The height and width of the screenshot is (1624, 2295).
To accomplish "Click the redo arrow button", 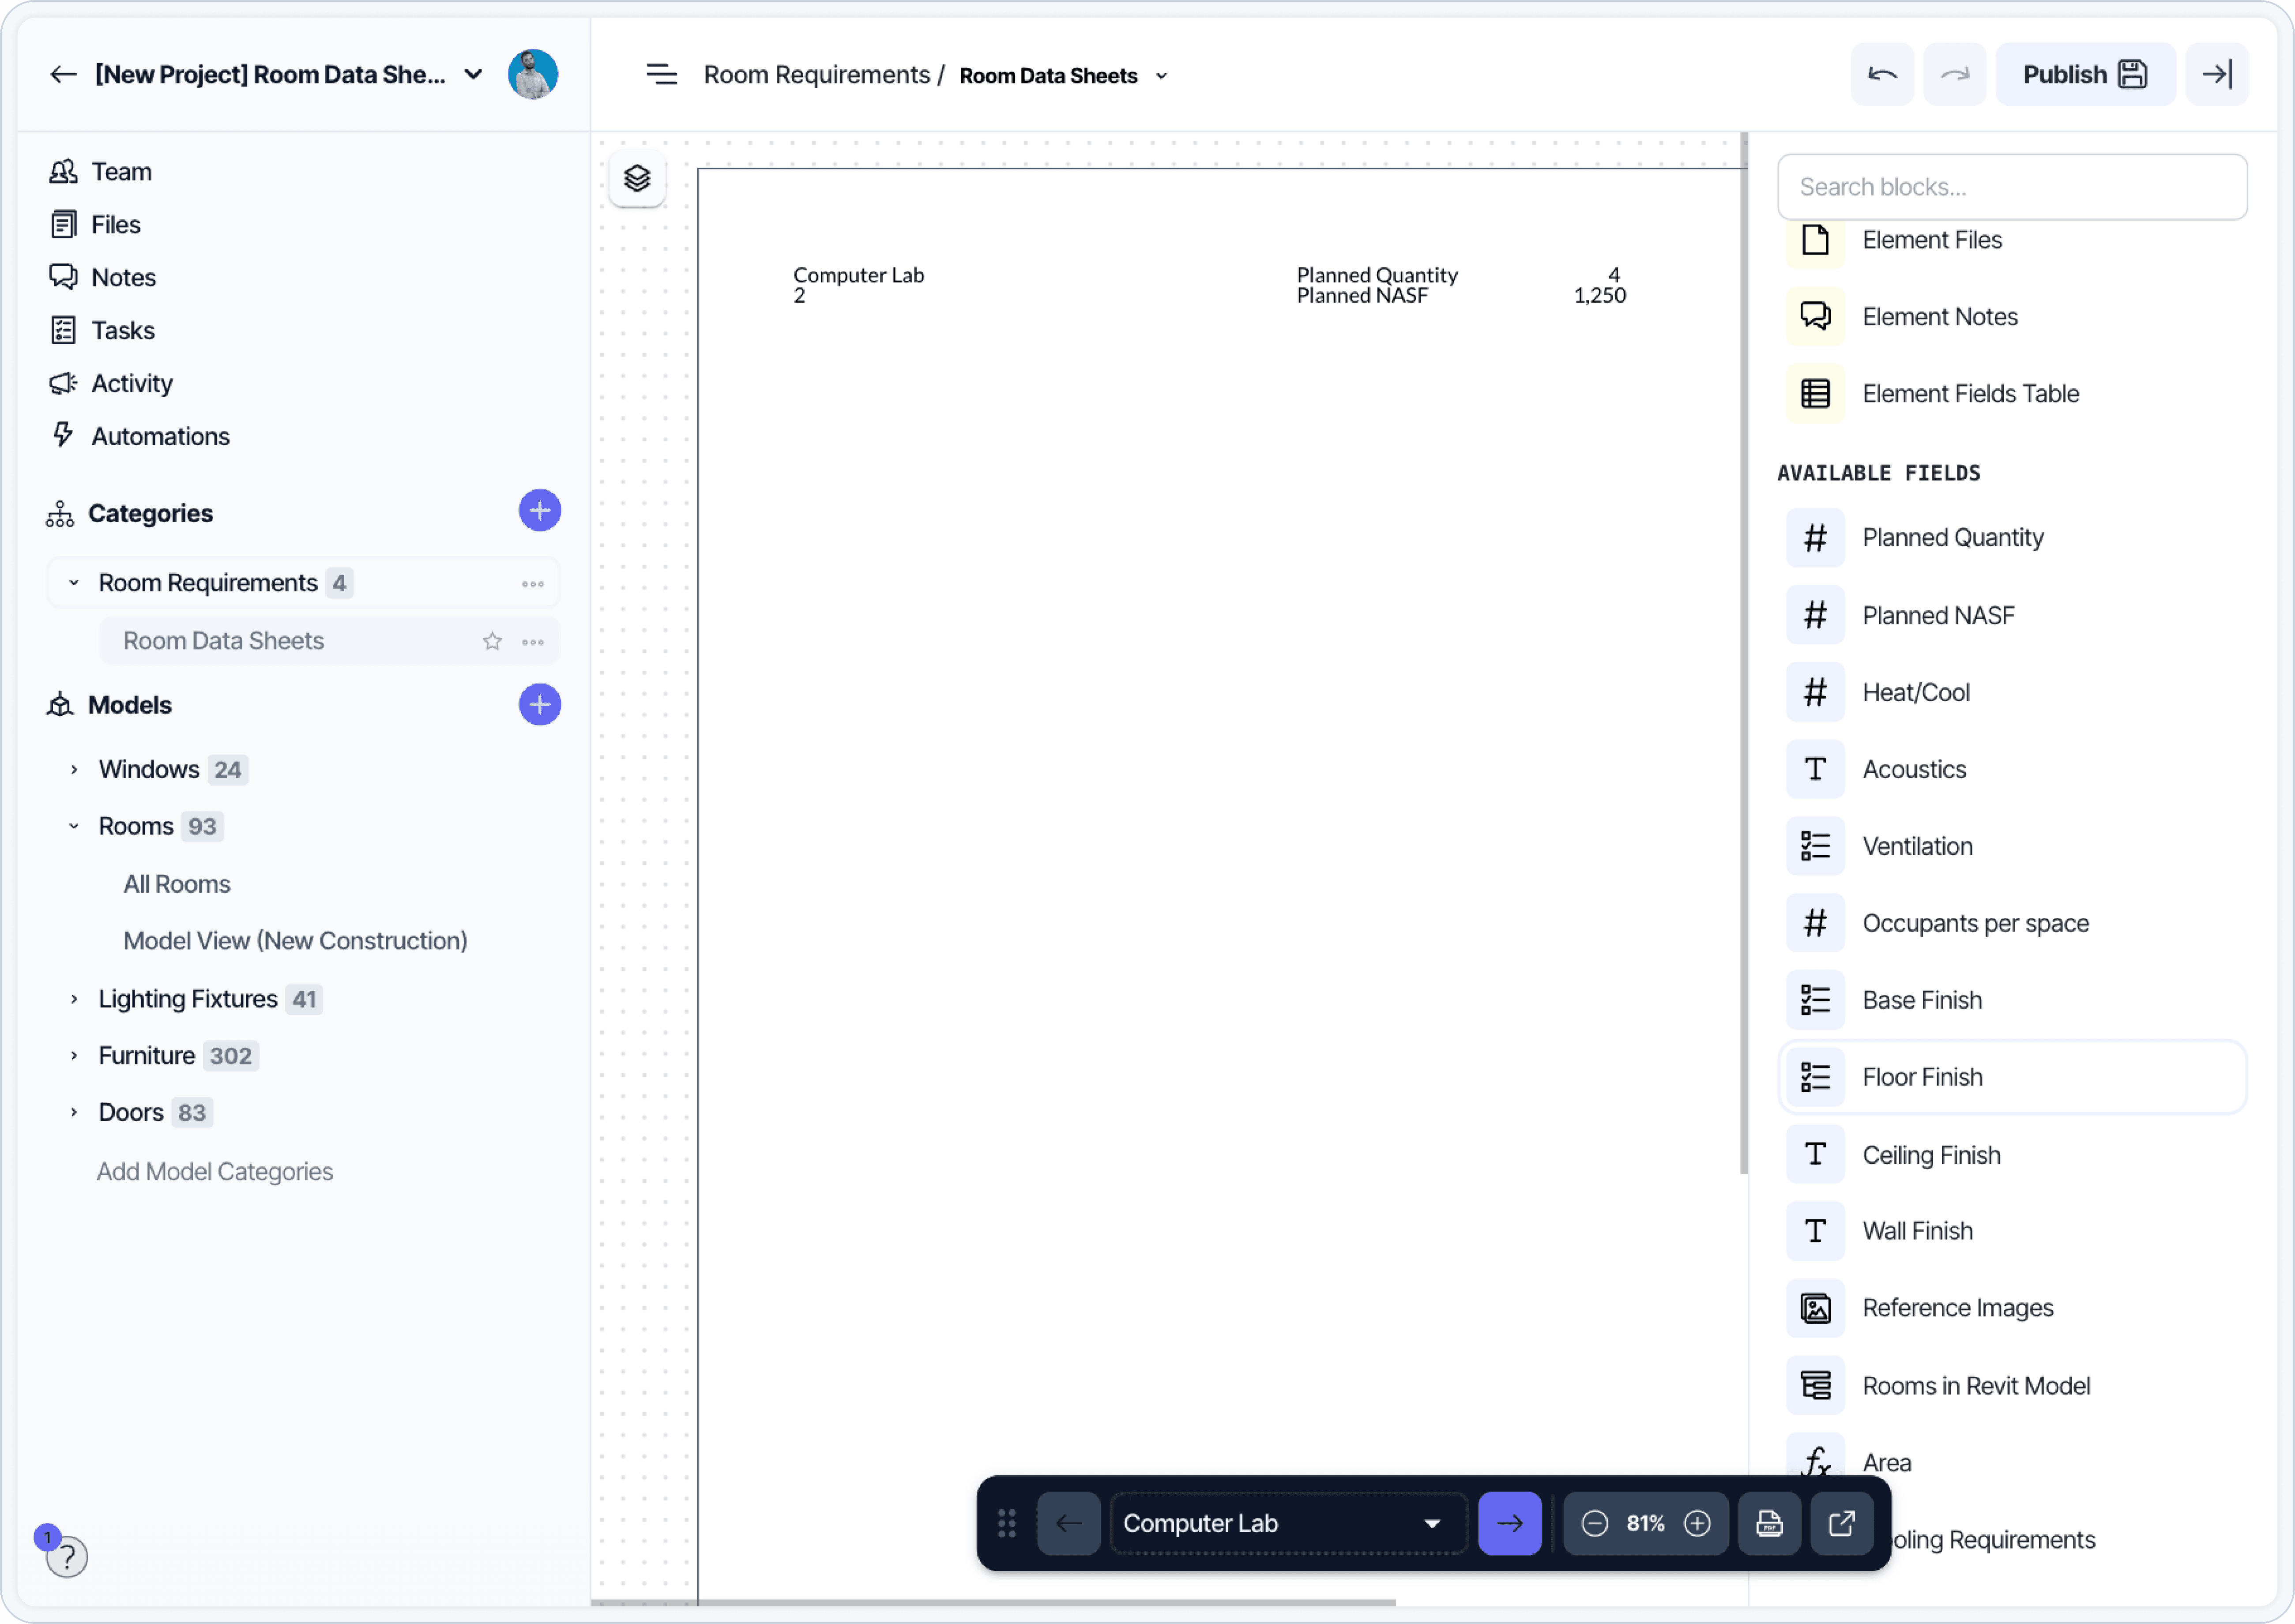I will (1954, 74).
